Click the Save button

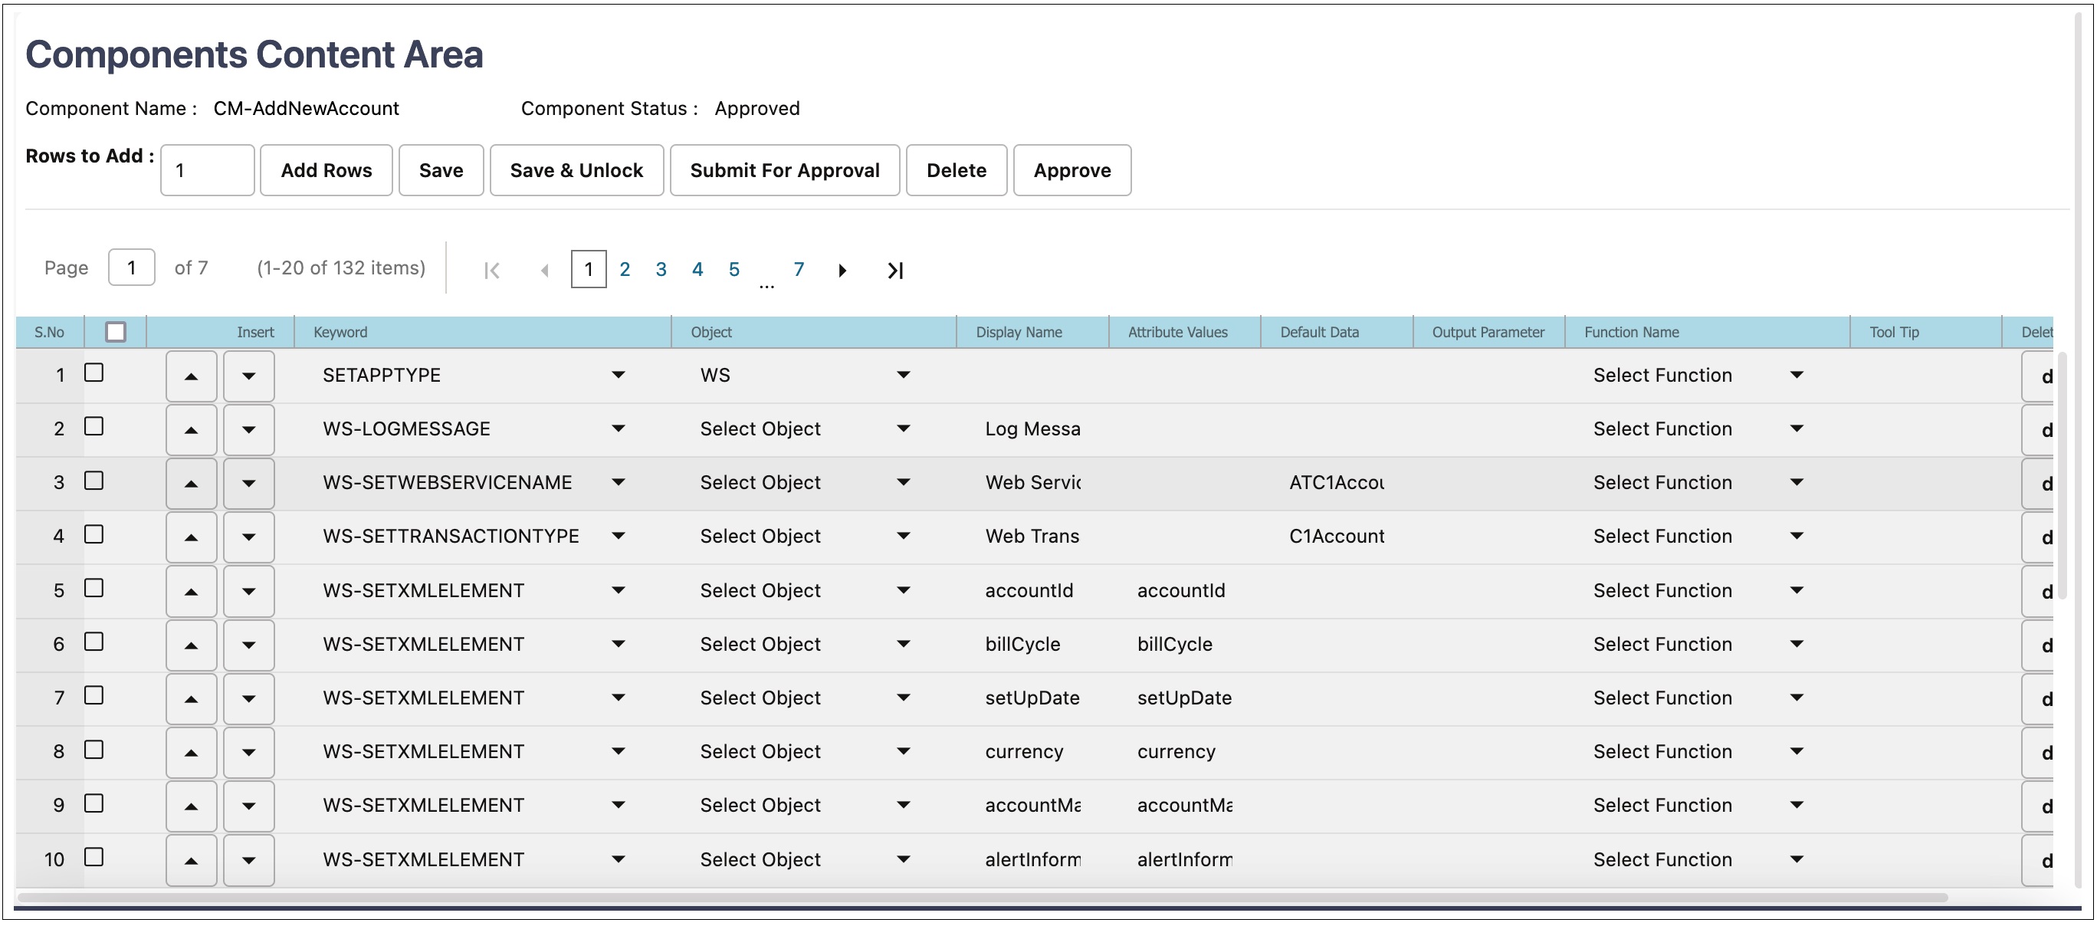(x=441, y=170)
